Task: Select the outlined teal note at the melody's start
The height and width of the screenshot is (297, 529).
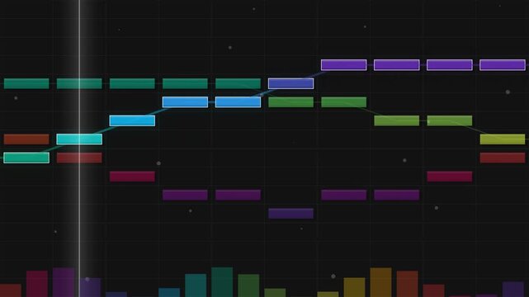Action: [x=26, y=158]
